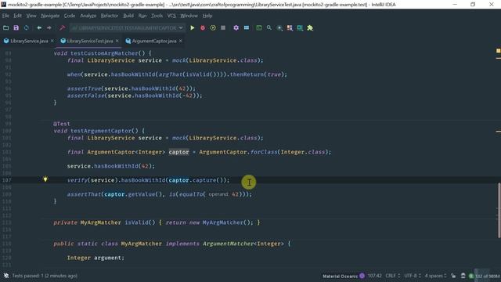Navigate back with the left arrow
501x282 pixels.
tap(39, 28)
